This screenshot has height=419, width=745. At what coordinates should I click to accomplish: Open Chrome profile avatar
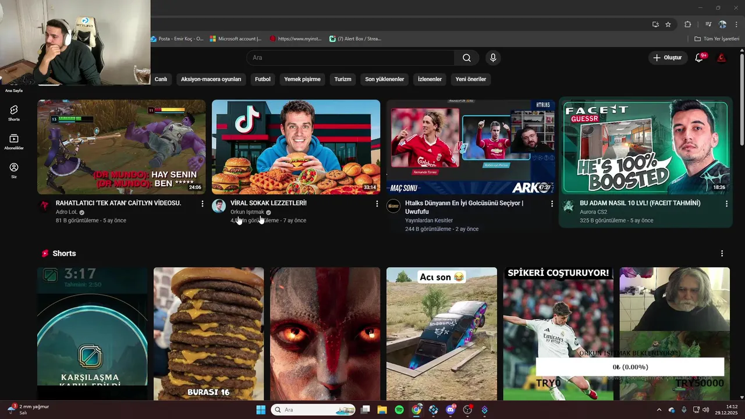(722, 24)
